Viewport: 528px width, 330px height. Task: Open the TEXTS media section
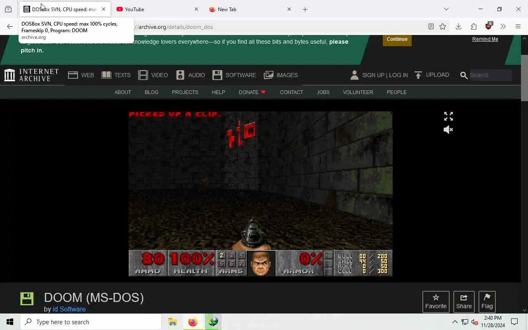(116, 75)
